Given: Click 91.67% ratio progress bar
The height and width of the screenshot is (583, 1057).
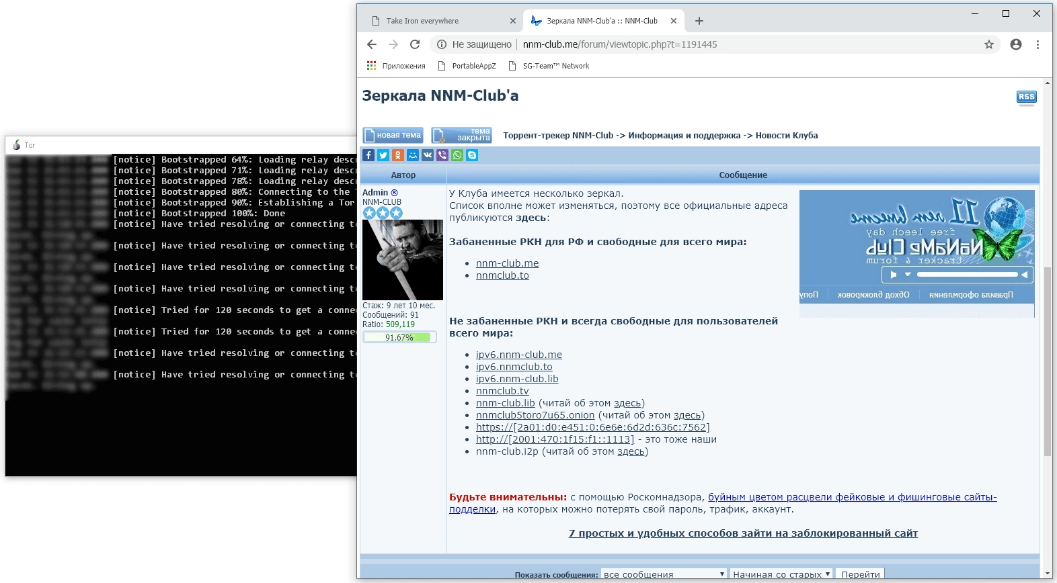Looking at the screenshot, I should 399,337.
